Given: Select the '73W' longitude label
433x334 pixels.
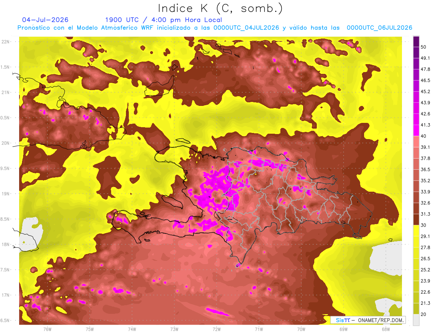Looking at the screenshot, I should pos(174,329).
